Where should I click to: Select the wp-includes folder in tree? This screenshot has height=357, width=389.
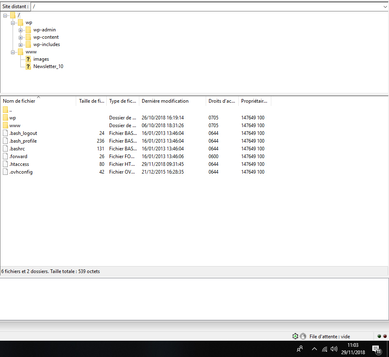click(46, 44)
